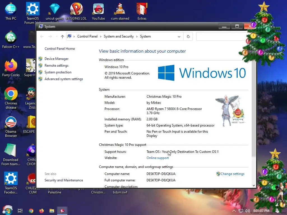Click the DESKTOP-D8JQKUA computer name text
The height and width of the screenshot is (215, 287).
[x=161, y=174]
